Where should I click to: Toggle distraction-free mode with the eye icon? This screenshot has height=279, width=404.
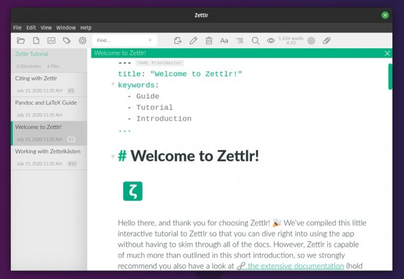271,40
